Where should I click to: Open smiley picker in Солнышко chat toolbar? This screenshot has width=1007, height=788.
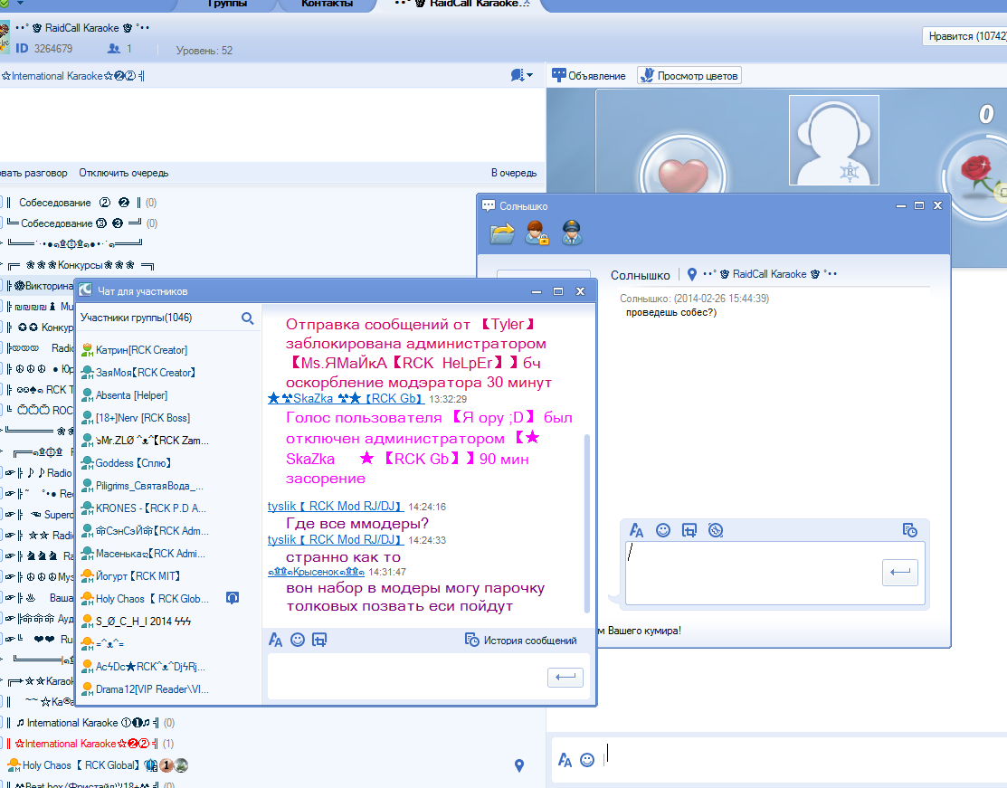663,530
